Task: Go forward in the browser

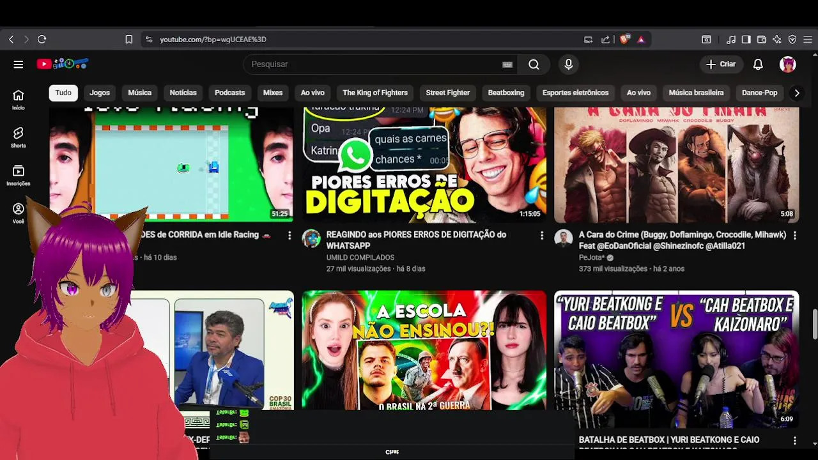Action: (26, 40)
